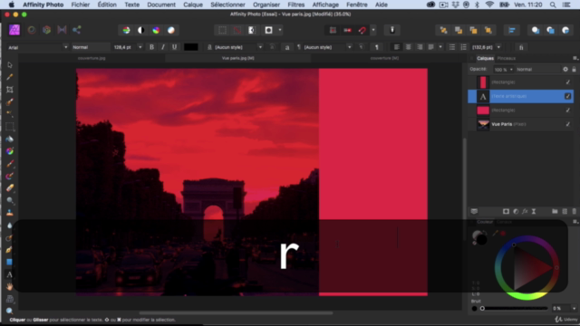The image size is (580, 326).
Task: Apply Auto Contrast from the toolbar
Action: click(141, 30)
